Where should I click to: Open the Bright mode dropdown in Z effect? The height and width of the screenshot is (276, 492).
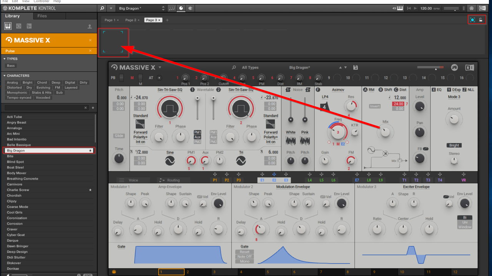(x=454, y=145)
